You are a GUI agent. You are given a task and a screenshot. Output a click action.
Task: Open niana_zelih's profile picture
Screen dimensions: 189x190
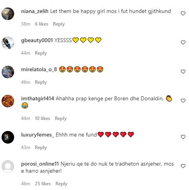click(x=8, y=14)
